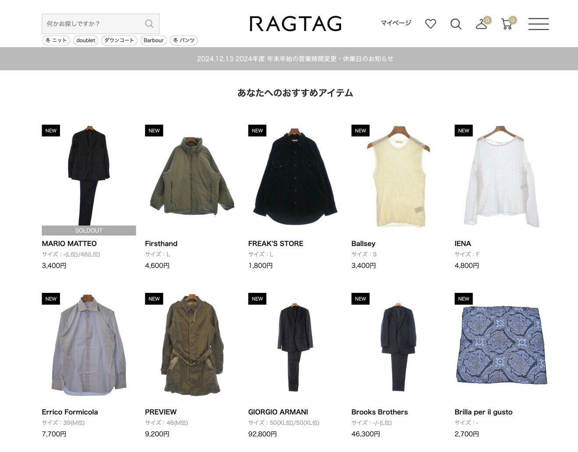Click the FREAK'S STORE brand name
The width and height of the screenshot is (578, 452).
pos(275,244)
